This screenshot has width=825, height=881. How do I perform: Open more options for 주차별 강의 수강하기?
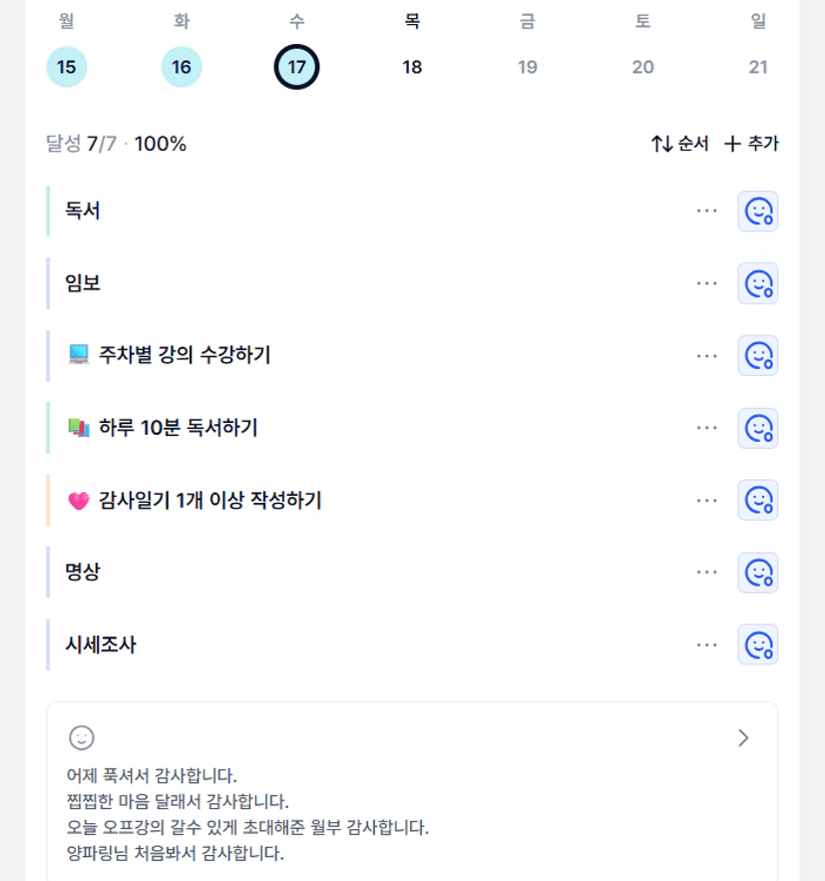point(707,356)
